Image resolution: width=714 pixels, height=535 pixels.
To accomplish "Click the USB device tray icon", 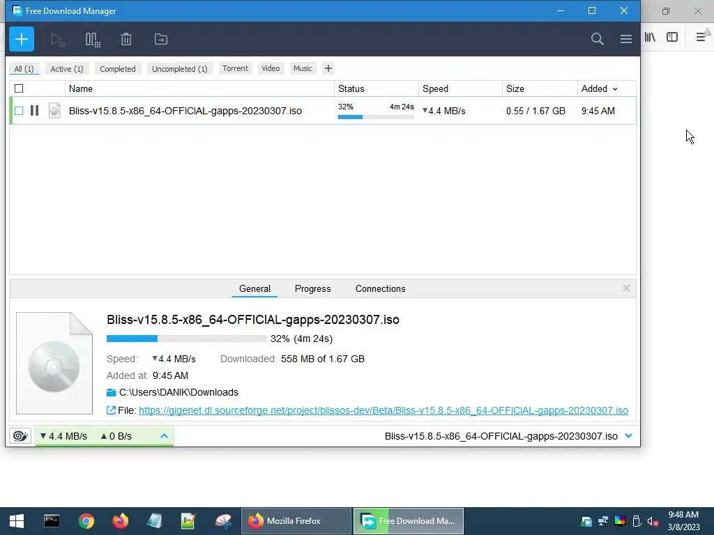I will pos(637,521).
